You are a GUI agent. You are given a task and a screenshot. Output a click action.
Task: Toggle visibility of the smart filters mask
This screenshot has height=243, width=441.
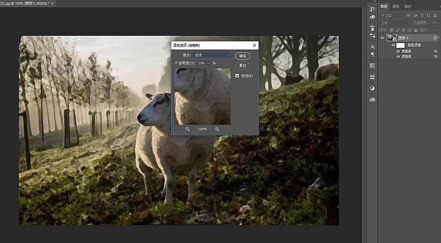(x=394, y=45)
